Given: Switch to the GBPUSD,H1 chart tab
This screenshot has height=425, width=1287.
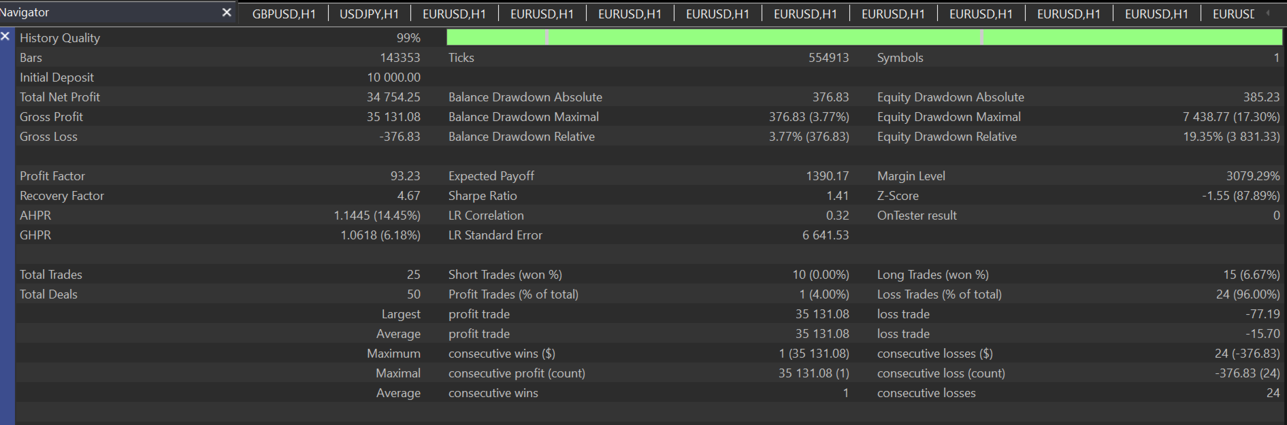Looking at the screenshot, I should 283,14.
